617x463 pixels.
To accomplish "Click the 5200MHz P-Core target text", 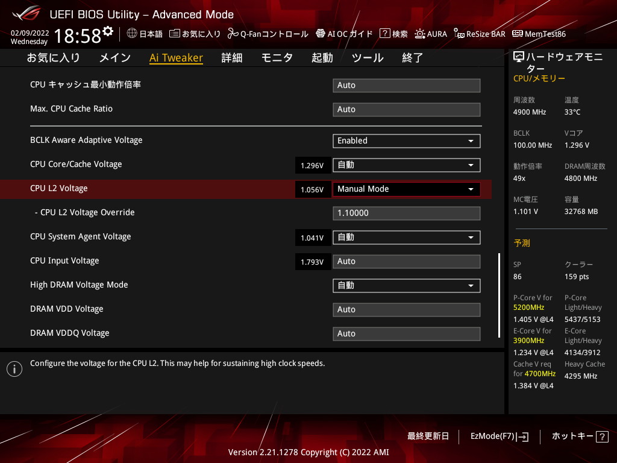I will tap(528, 307).
